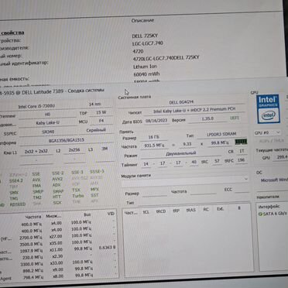This screenshot has height=288, width=288.
Task: Click the tRC 57 timing value
Action: (217, 161)
